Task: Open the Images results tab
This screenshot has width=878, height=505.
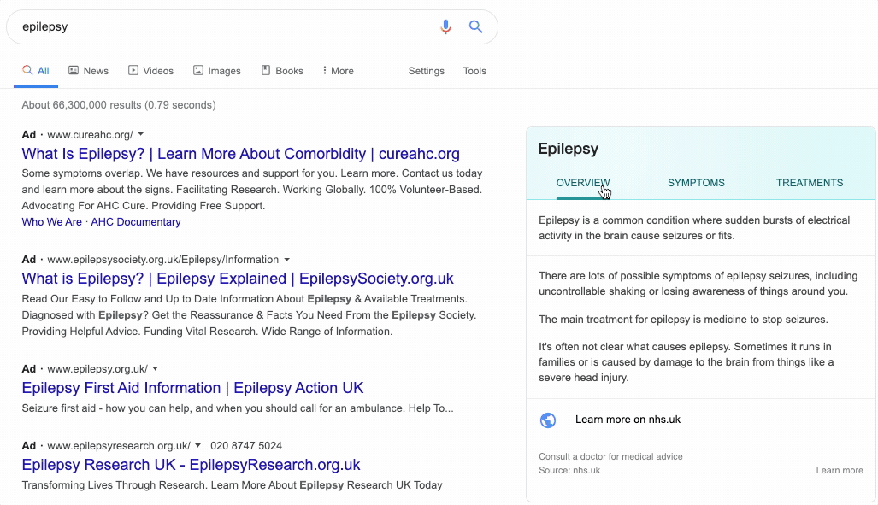Action: (216, 71)
